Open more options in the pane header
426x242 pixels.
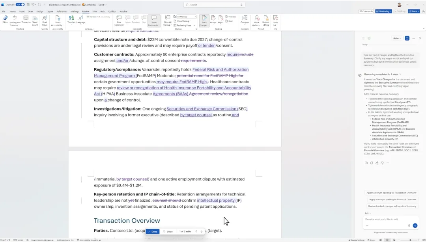point(413,38)
